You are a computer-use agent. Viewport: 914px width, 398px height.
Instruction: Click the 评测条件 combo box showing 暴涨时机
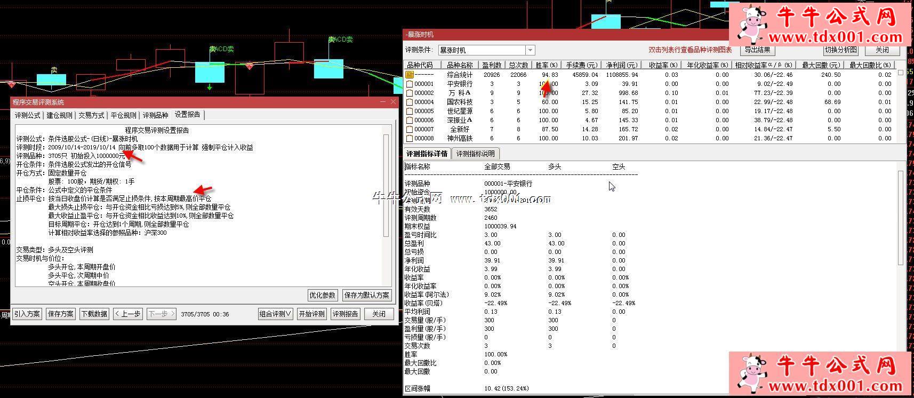pos(486,50)
